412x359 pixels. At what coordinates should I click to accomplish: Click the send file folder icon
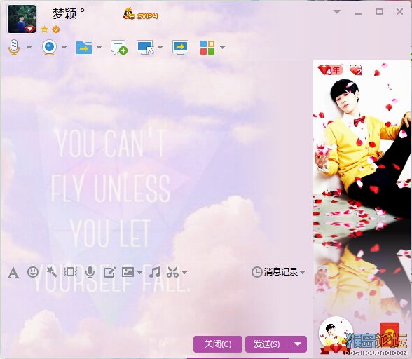(84, 48)
